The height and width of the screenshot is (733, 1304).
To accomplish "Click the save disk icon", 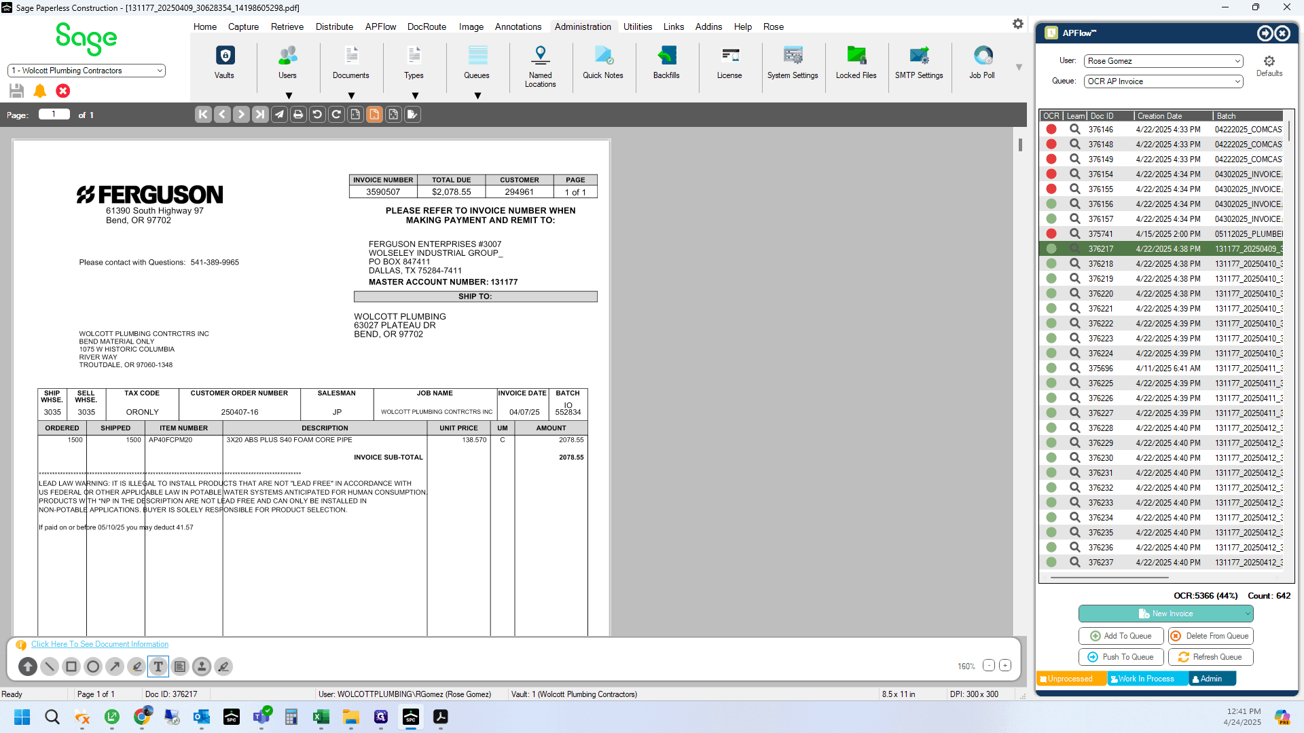I will (17, 91).
